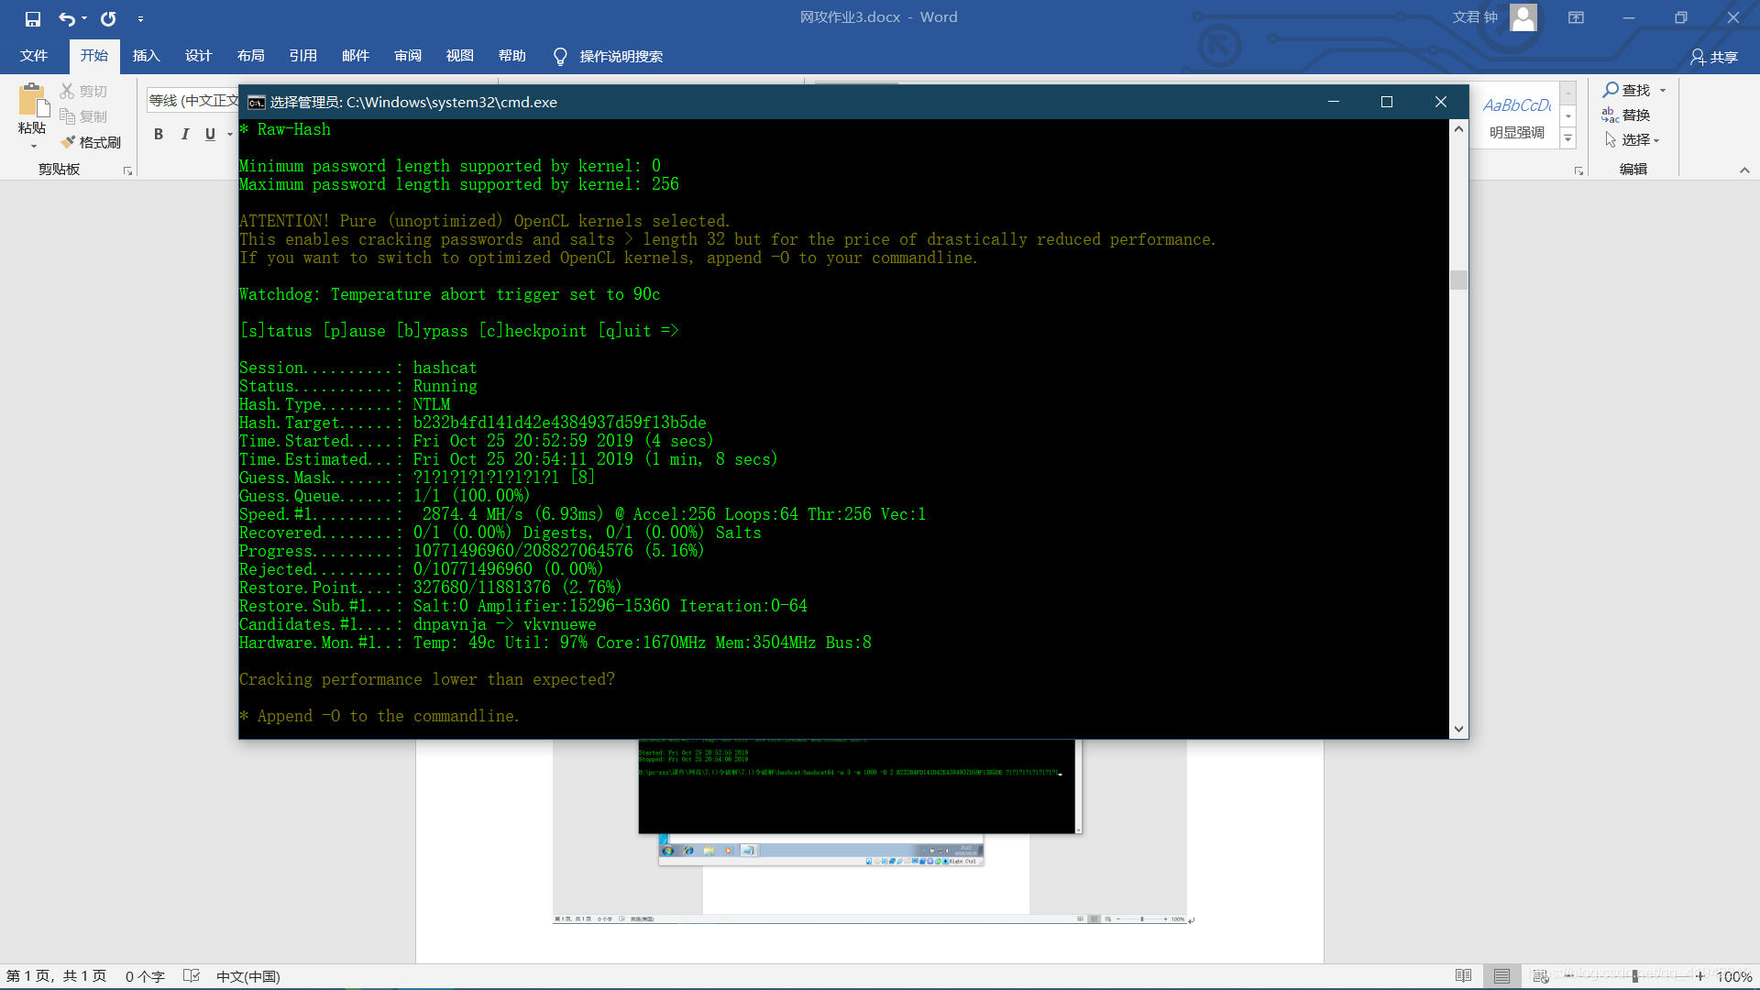Click the Undo arrow icon

(67, 18)
